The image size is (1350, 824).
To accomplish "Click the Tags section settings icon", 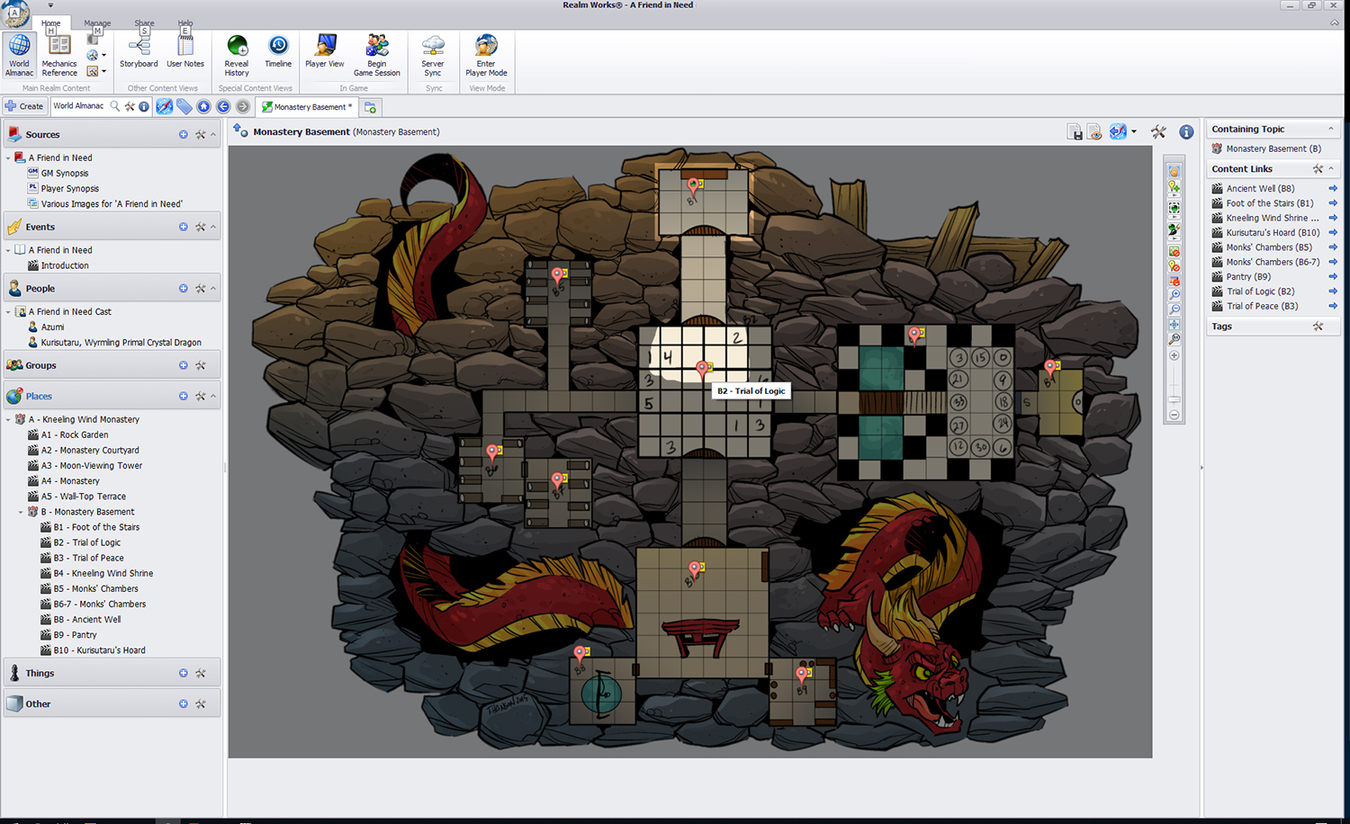I will [x=1318, y=327].
